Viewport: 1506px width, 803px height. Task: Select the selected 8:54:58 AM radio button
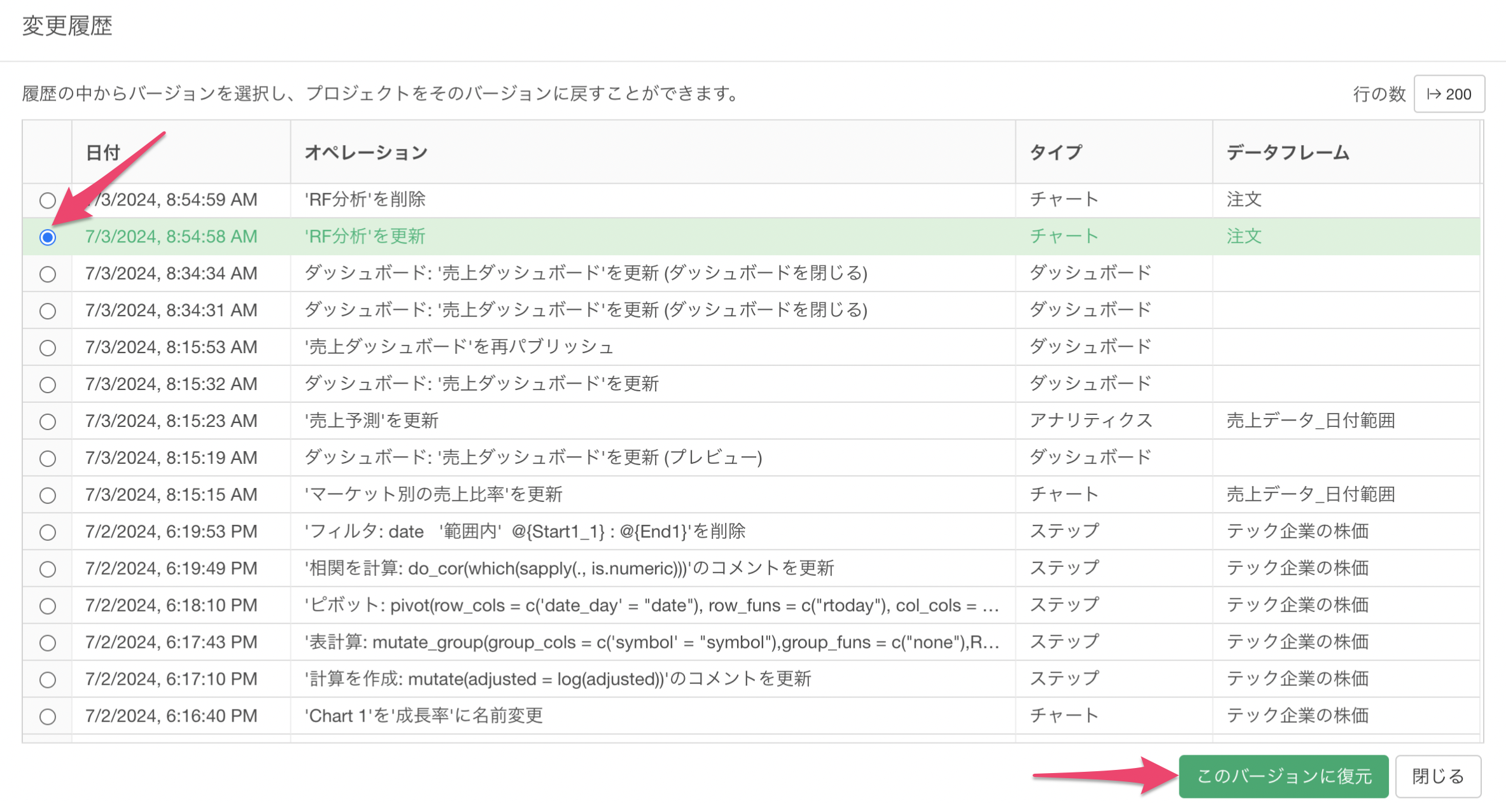pyautogui.click(x=48, y=237)
